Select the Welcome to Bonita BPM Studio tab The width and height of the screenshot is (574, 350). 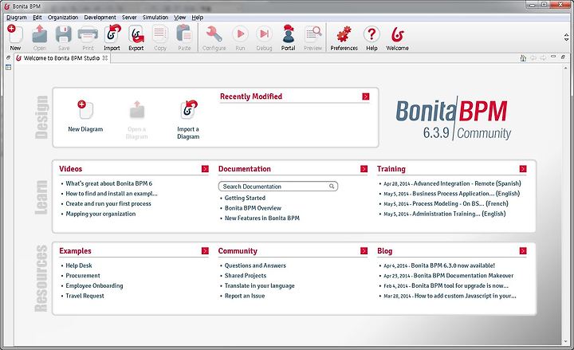(61, 58)
